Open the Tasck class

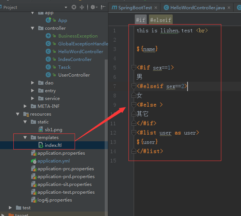click(64, 67)
